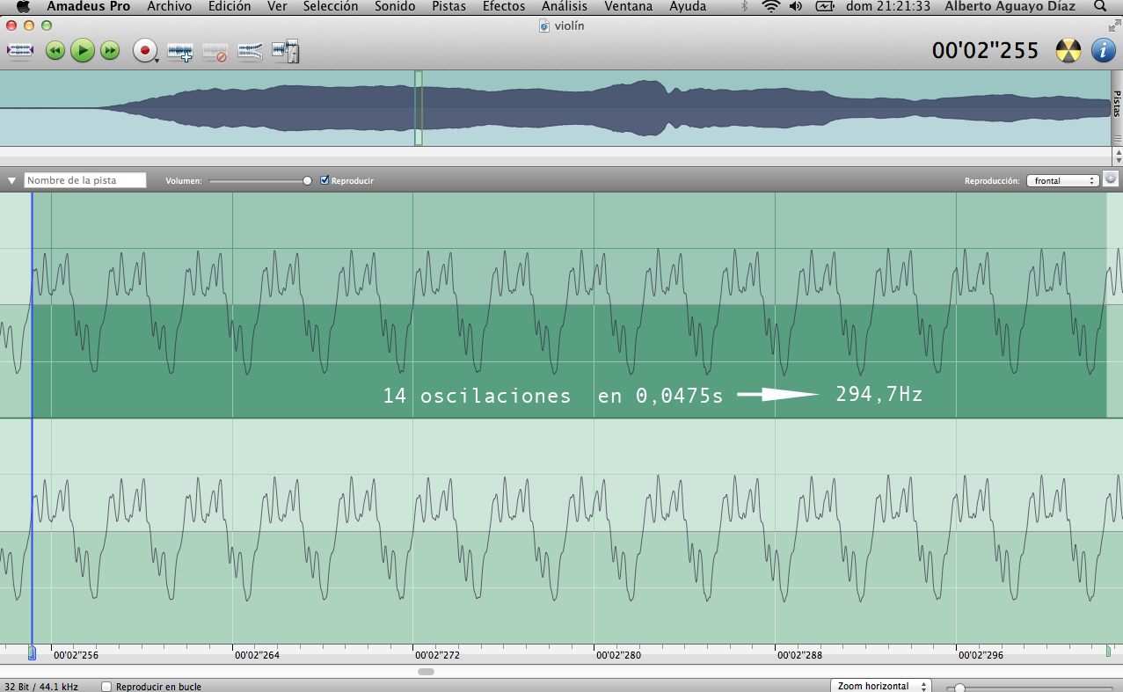Open the Zoom horizontal dropdown
This screenshot has height=692, width=1123.
pos(880,686)
